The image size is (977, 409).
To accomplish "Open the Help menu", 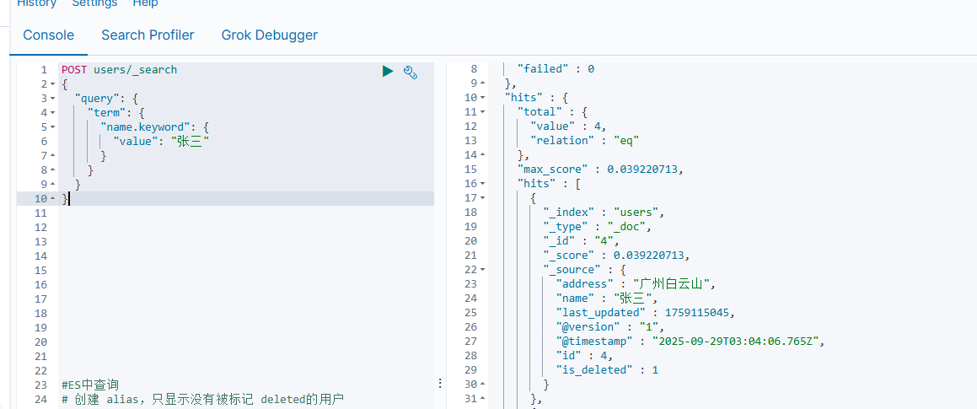I will click(145, 3).
